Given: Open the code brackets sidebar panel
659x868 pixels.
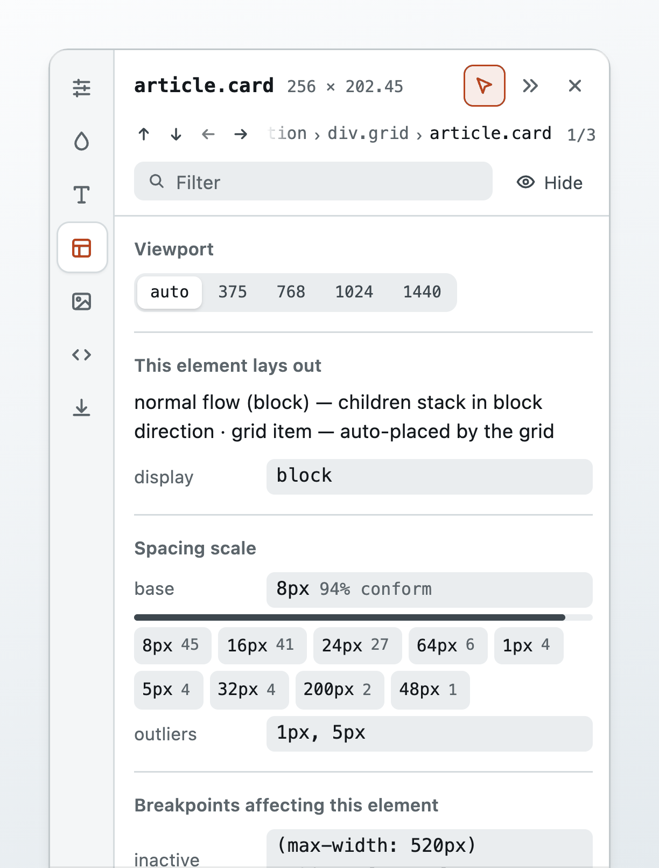Looking at the screenshot, I should click(82, 355).
